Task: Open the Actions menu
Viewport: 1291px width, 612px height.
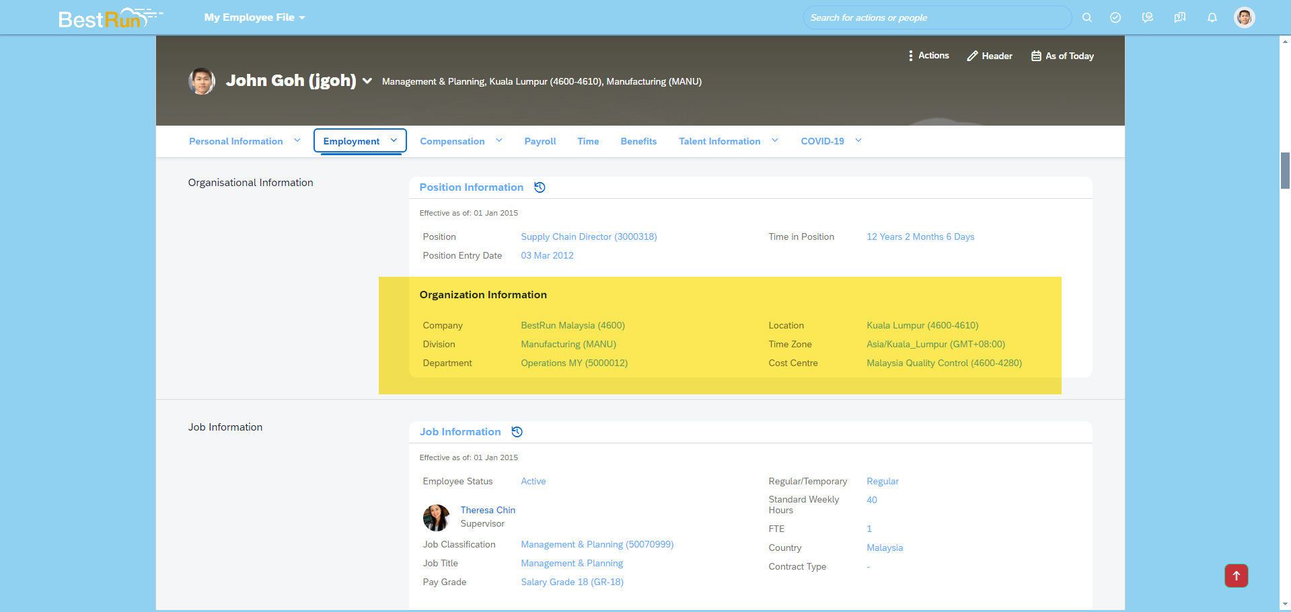Action: (928, 56)
